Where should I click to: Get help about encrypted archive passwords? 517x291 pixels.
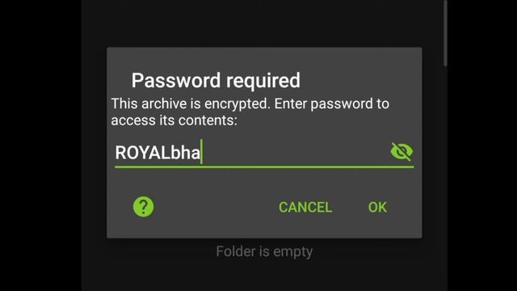tap(143, 207)
